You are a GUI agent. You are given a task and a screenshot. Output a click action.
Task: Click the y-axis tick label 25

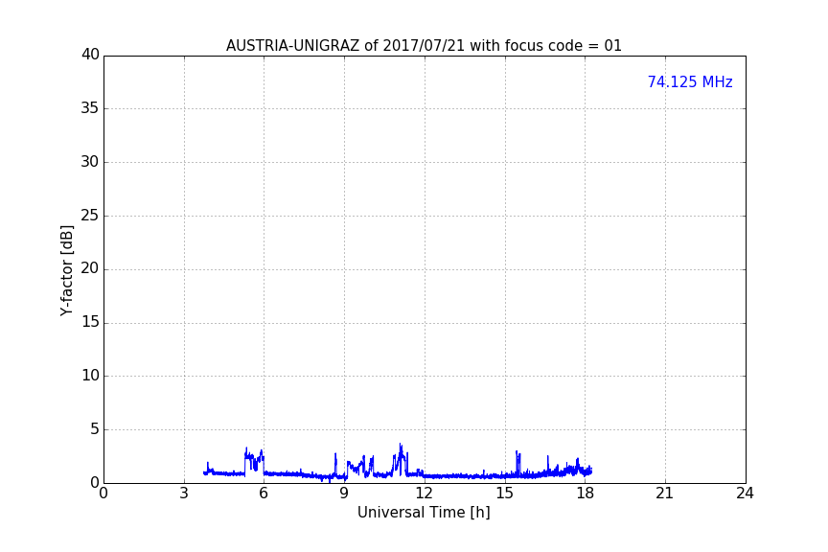pyautogui.click(x=90, y=215)
